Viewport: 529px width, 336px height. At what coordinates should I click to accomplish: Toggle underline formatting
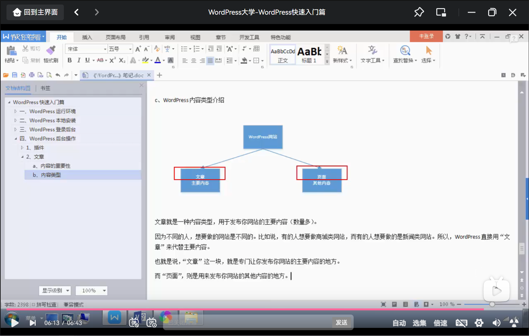click(x=87, y=60)
